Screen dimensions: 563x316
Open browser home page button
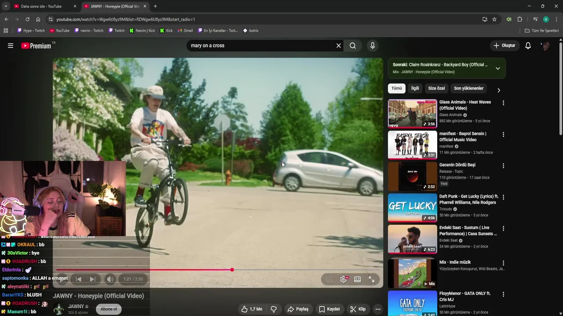(38, 19)
